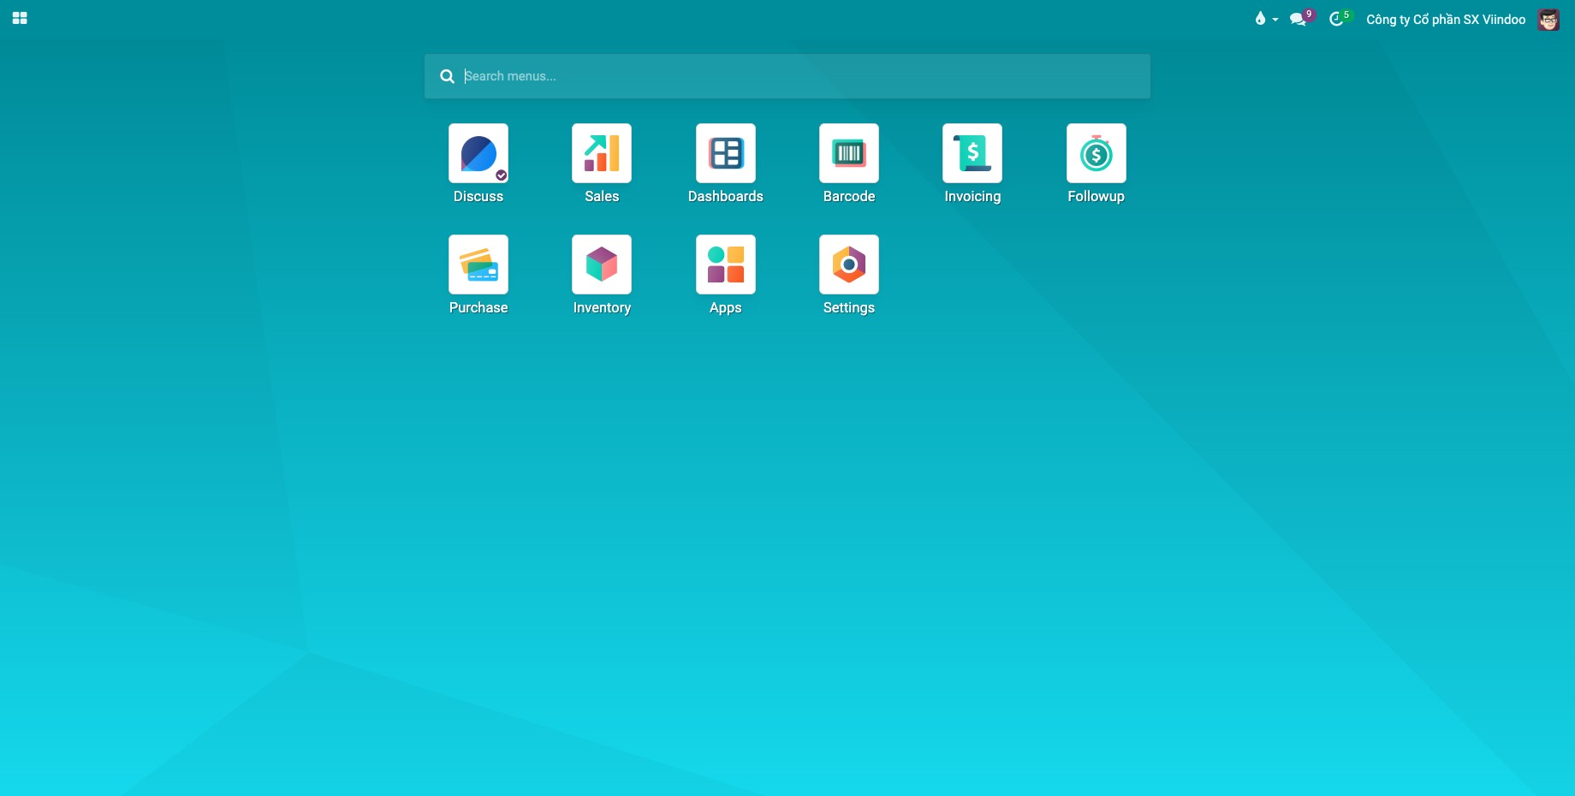Screen dimensions: 1575x796
Task: Launch the Followup app
Action: pos(1097,153)
